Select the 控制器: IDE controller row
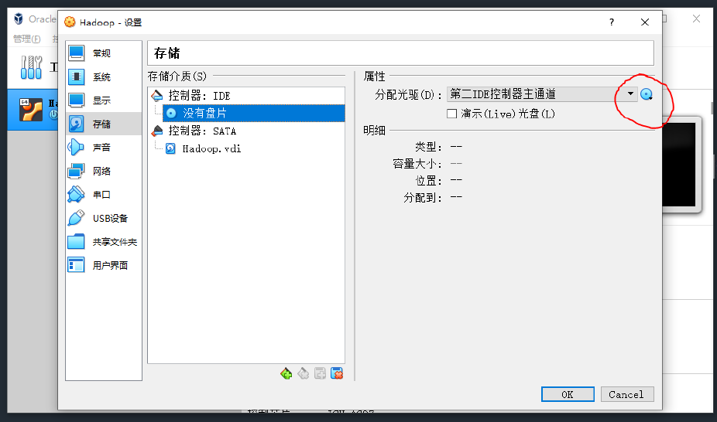The width and height of the screenshot is (717, 422). [x=246, y=96]
